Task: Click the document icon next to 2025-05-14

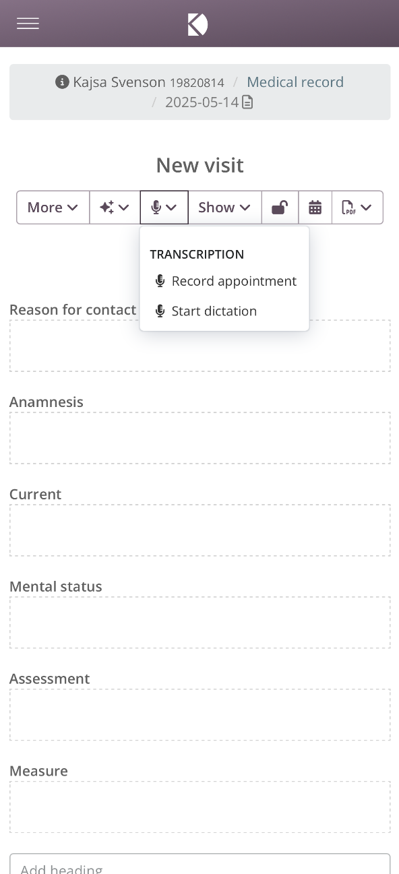Action: (247, 102)
